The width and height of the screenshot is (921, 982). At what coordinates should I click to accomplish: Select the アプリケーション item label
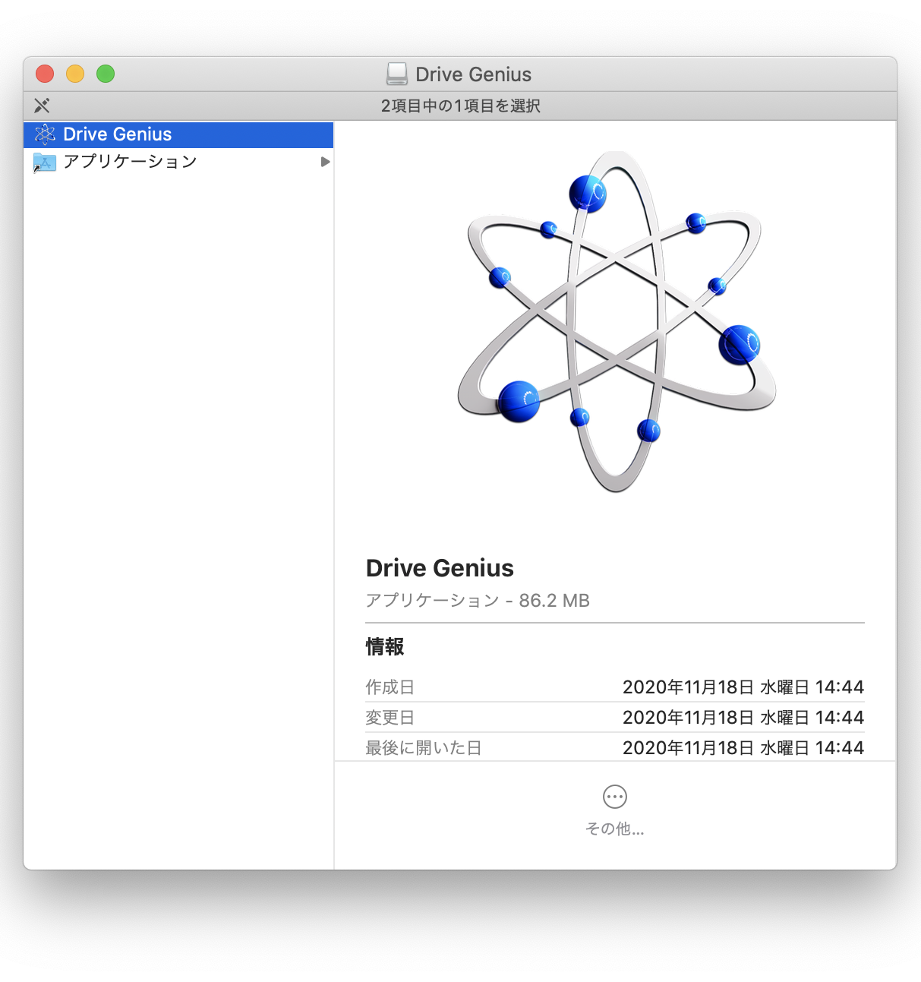(130, 162)
